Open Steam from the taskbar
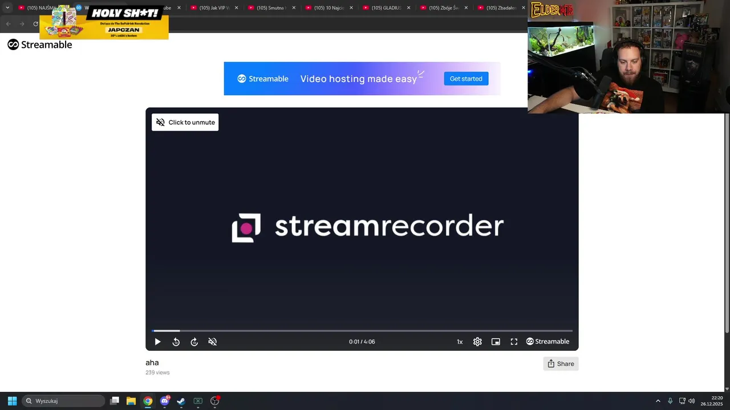The image size is (730, 410). [x=181, y=401]
